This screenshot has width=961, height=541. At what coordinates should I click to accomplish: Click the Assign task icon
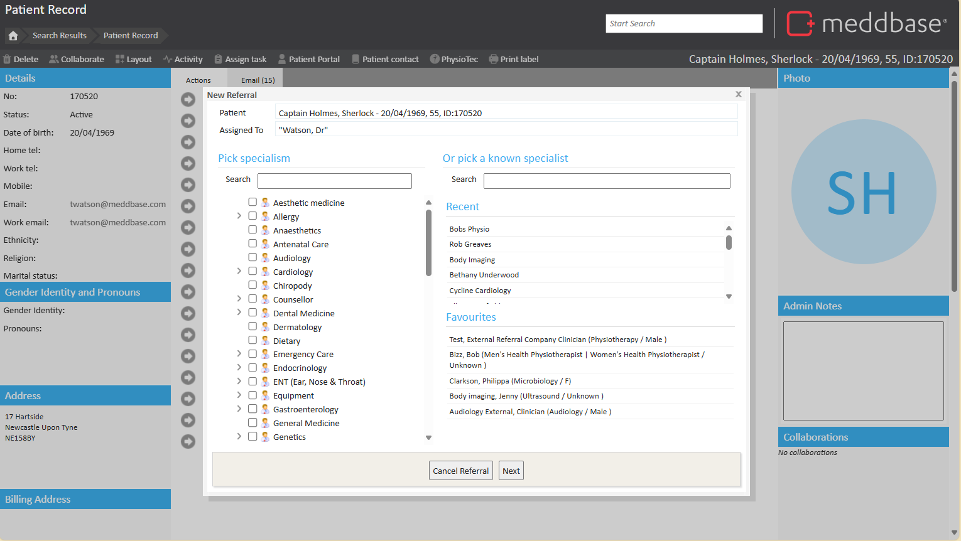coord(218,60)
